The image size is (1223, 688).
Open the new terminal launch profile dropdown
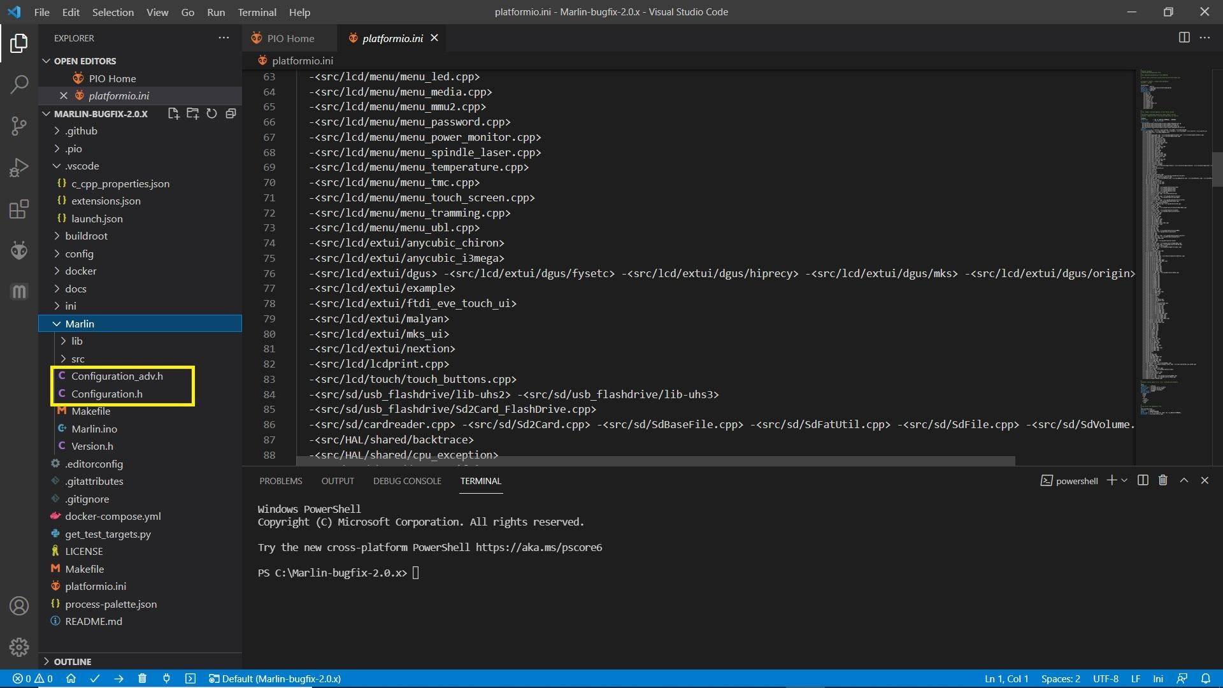pos(1124,480)
